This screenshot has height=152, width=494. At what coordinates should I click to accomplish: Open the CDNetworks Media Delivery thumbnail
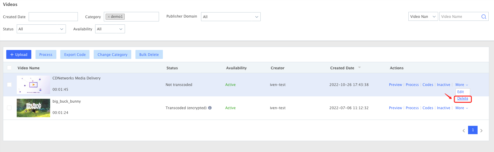[33, 85]
